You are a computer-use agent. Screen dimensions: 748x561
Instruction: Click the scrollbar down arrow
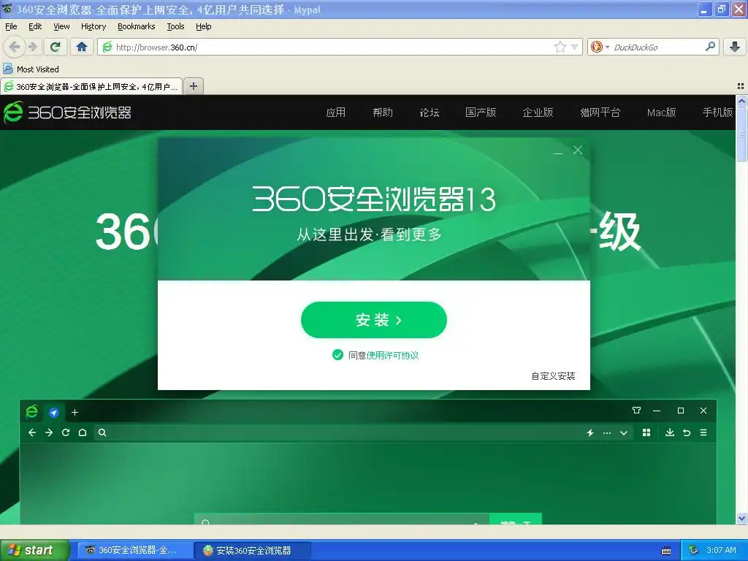[x=741, y=518]
